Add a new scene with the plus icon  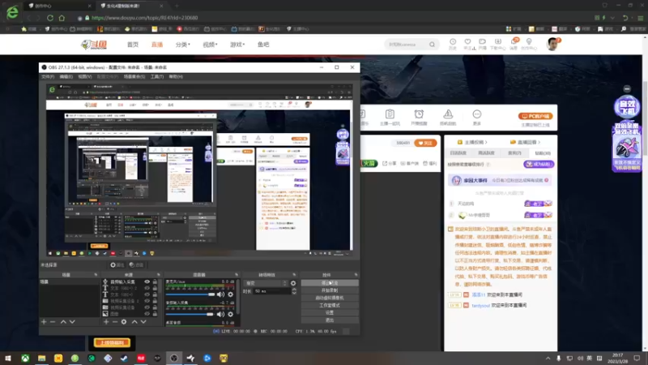pyautogui.click(x=44, y=321)
